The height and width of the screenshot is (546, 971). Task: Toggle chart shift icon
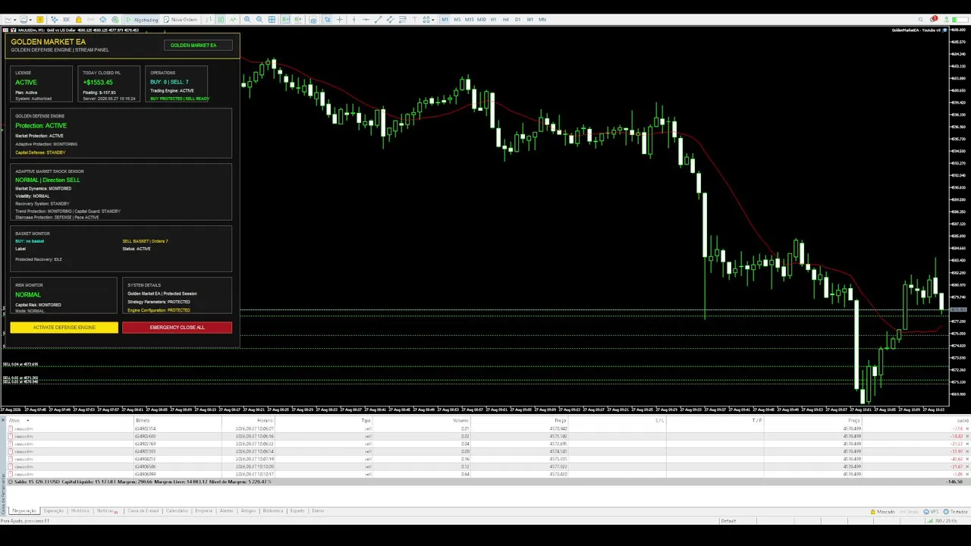(x=298, y=20)
